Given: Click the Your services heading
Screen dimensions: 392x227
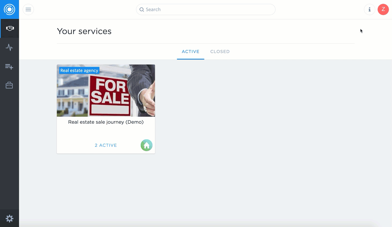Looking at the screenshot, I should pos(84,31).
